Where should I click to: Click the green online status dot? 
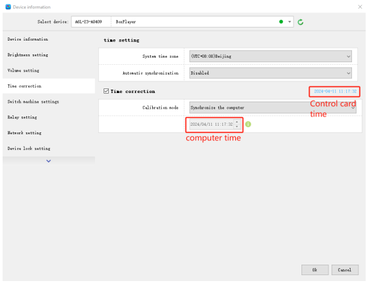coord(281,22)
